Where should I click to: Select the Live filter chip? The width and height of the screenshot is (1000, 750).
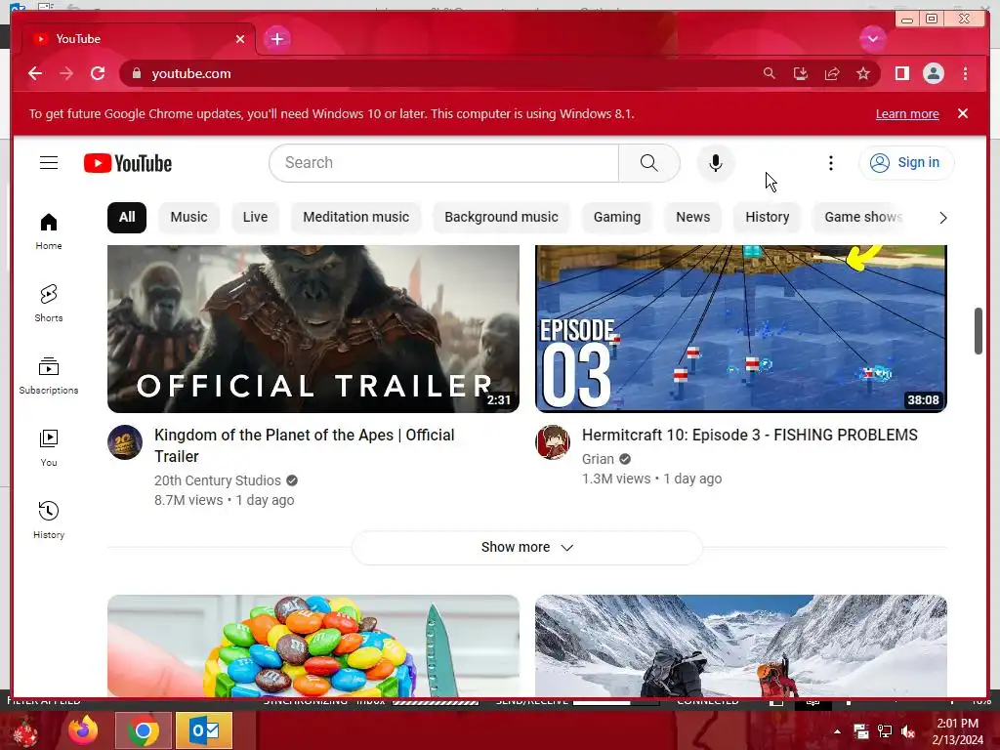[x=255, y=217]
